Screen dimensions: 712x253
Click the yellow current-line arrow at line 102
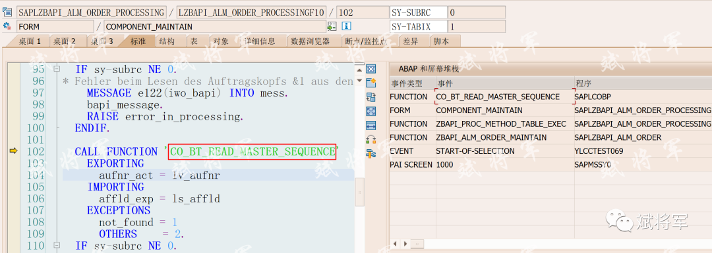coord(13,151)
